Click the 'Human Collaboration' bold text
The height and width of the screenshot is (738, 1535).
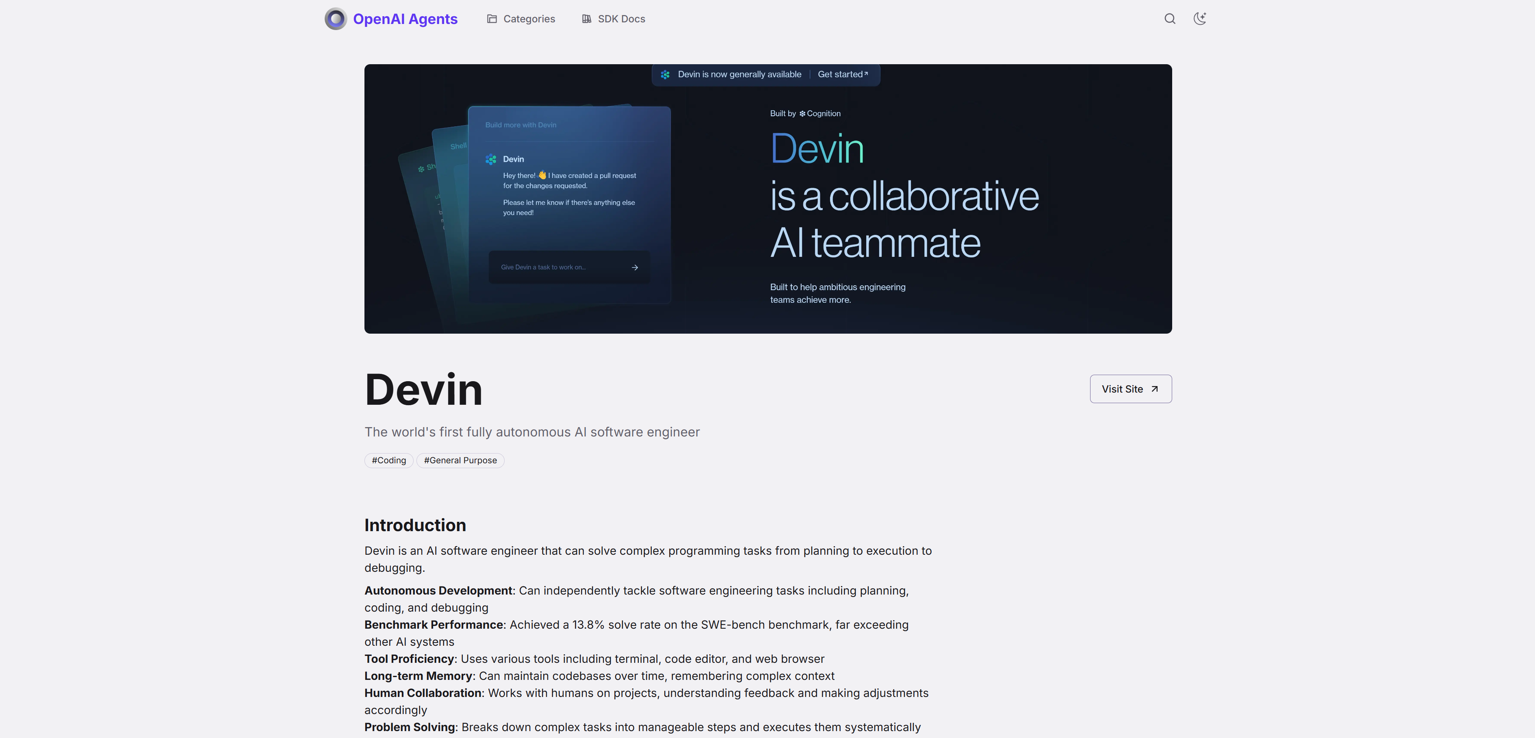[x=423, y=693]
